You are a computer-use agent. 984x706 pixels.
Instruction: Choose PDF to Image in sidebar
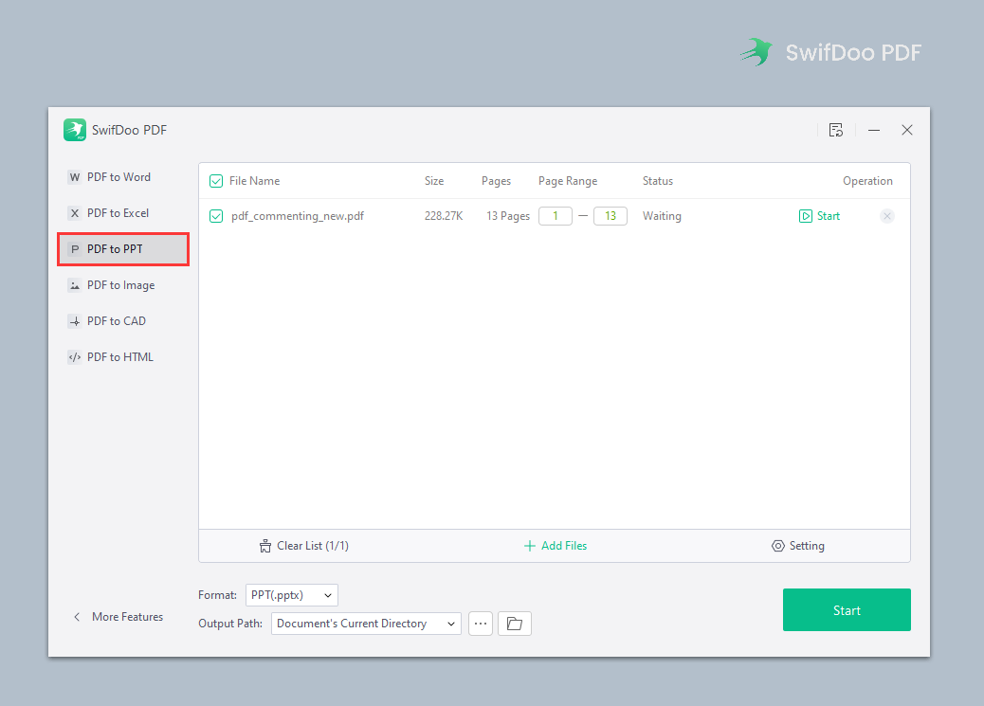pos(120,285)
